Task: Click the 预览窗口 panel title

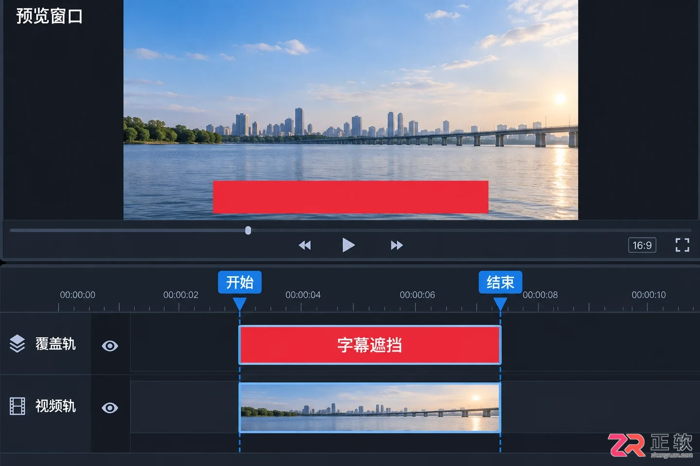Action: (50, 16)
